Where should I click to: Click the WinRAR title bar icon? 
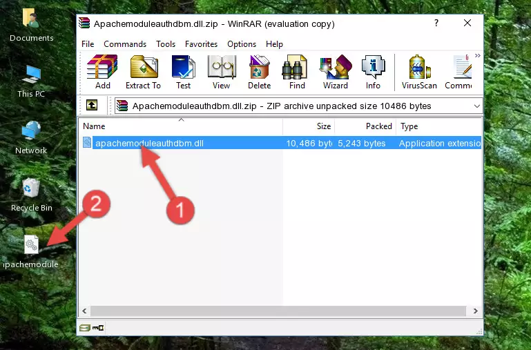click(x=84, y=23)
